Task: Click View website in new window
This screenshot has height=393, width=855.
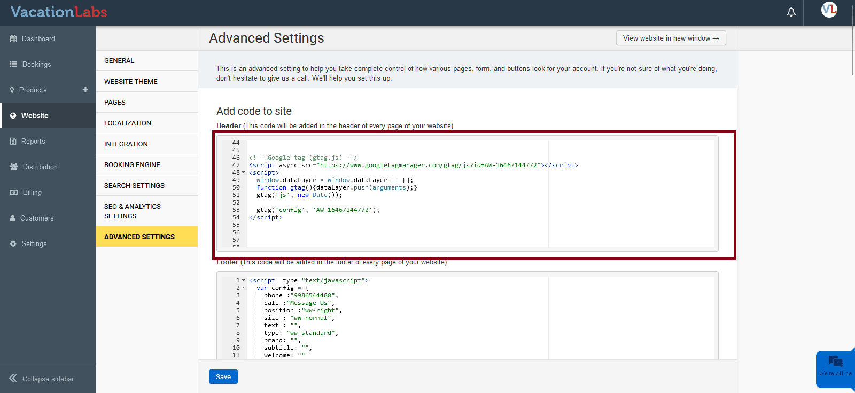Action: click(x=671, y=38)
